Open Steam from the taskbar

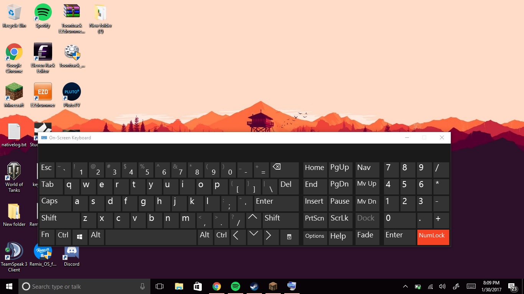[x=254, y=286]
